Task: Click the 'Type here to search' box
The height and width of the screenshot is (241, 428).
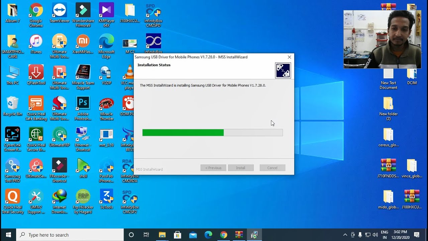Action: click(x=70, y=235)
